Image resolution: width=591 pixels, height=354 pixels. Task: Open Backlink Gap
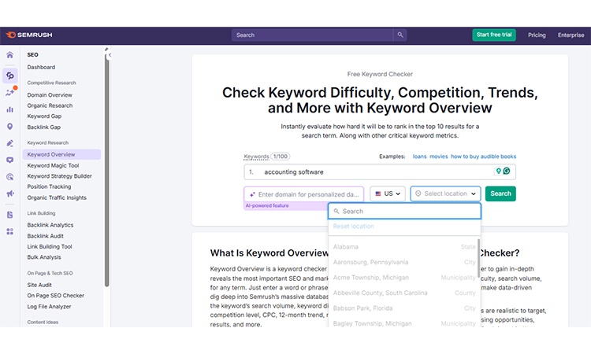coord(43,127)
